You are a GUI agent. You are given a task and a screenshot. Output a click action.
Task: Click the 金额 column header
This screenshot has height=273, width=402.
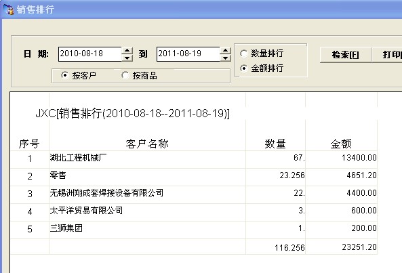click(x=341, y=144)
